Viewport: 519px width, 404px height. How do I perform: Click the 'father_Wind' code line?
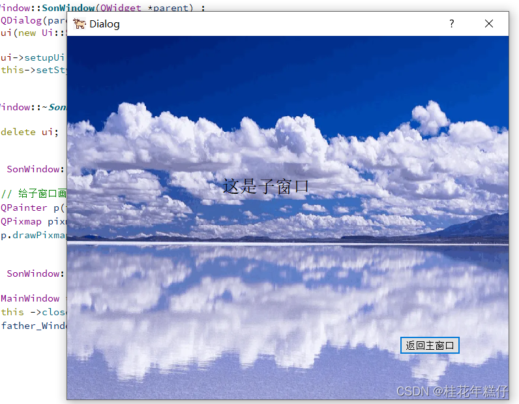[34, 326]
